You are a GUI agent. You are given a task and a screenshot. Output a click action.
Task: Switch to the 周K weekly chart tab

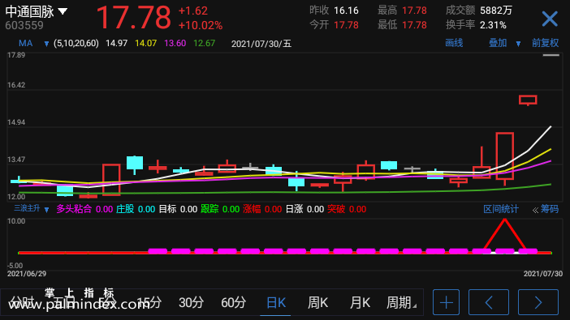pyautogui.click(x=317, y=303)
